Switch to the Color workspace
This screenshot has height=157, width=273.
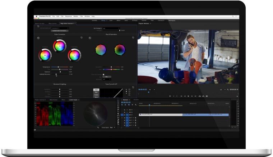click(x=111, y=21)
